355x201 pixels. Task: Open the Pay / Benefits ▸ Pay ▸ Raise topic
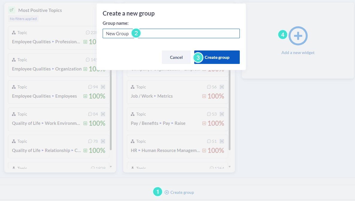pos(158,123)
